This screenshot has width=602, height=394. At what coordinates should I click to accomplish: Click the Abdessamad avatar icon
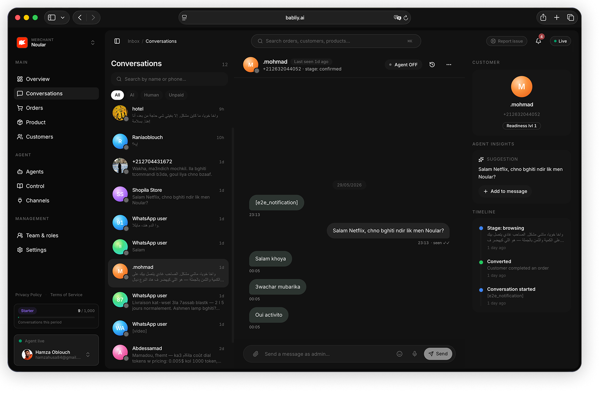click(x=120, y=352)
